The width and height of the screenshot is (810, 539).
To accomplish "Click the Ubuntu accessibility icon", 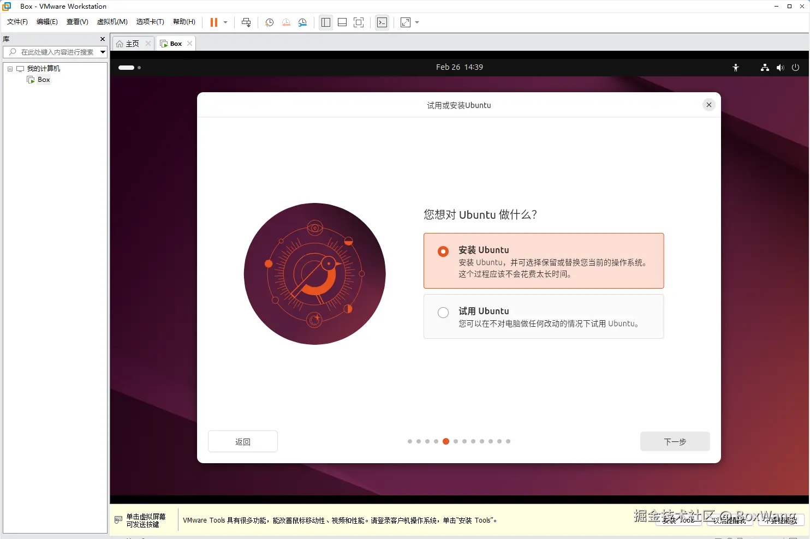I will tap(736, 67).
